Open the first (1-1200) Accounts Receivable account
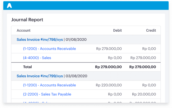 [x=49, y=49]
